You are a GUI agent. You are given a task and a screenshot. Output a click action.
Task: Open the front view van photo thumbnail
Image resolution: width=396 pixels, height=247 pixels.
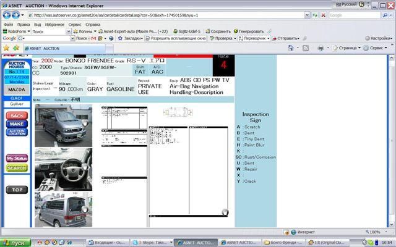pyautogui.click(x=63, y=125)
